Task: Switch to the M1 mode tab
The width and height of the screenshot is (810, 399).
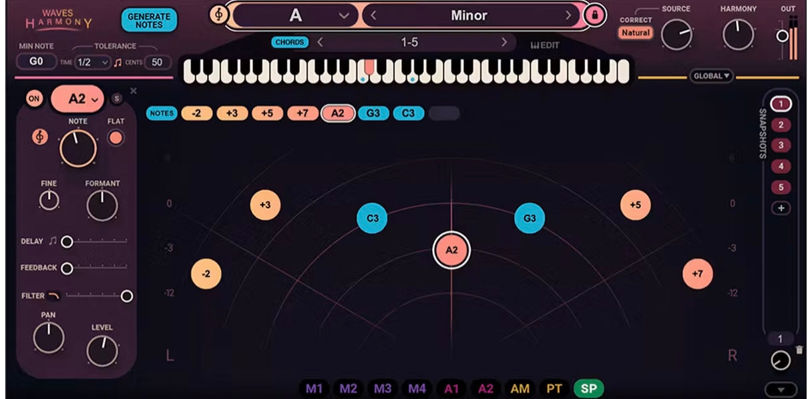Action: (x=314, y=388)
